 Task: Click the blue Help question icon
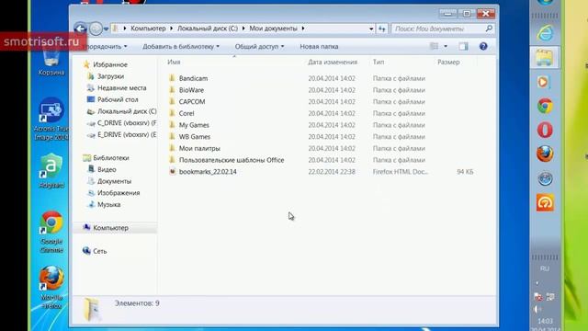[483, 46]
